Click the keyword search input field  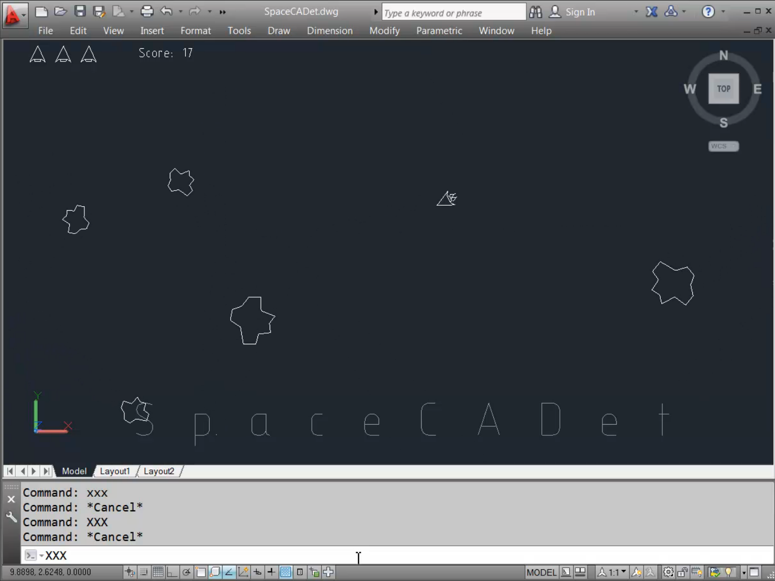point(453,12)
